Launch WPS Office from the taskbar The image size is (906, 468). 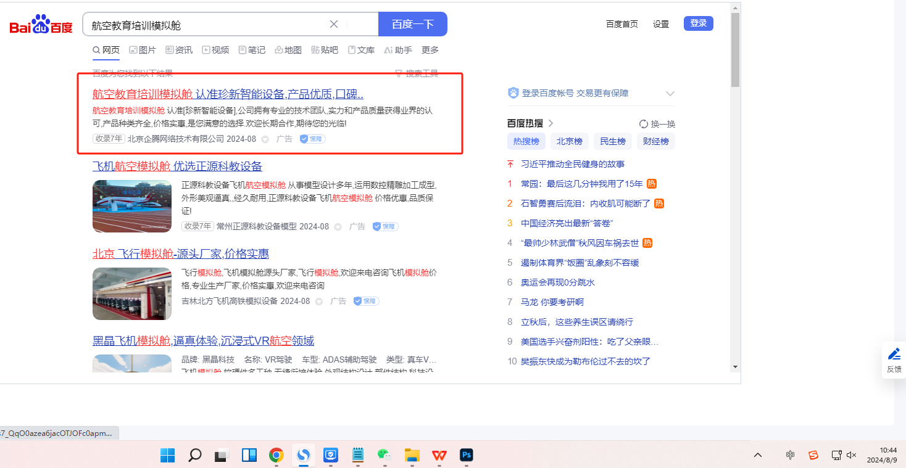(x=439, y=455)
